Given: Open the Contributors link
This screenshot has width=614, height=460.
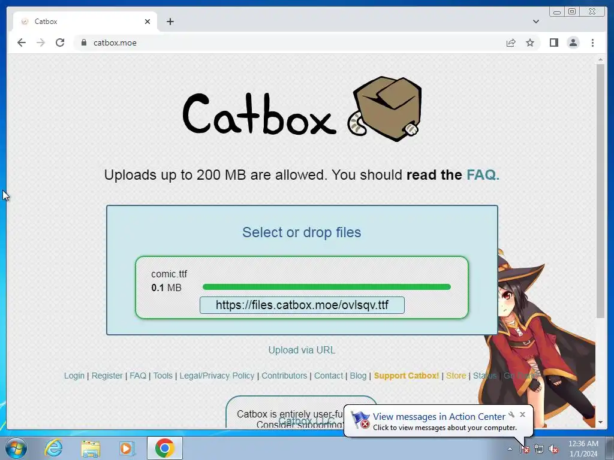Looking at the screenshot, I should pos(284,376).
